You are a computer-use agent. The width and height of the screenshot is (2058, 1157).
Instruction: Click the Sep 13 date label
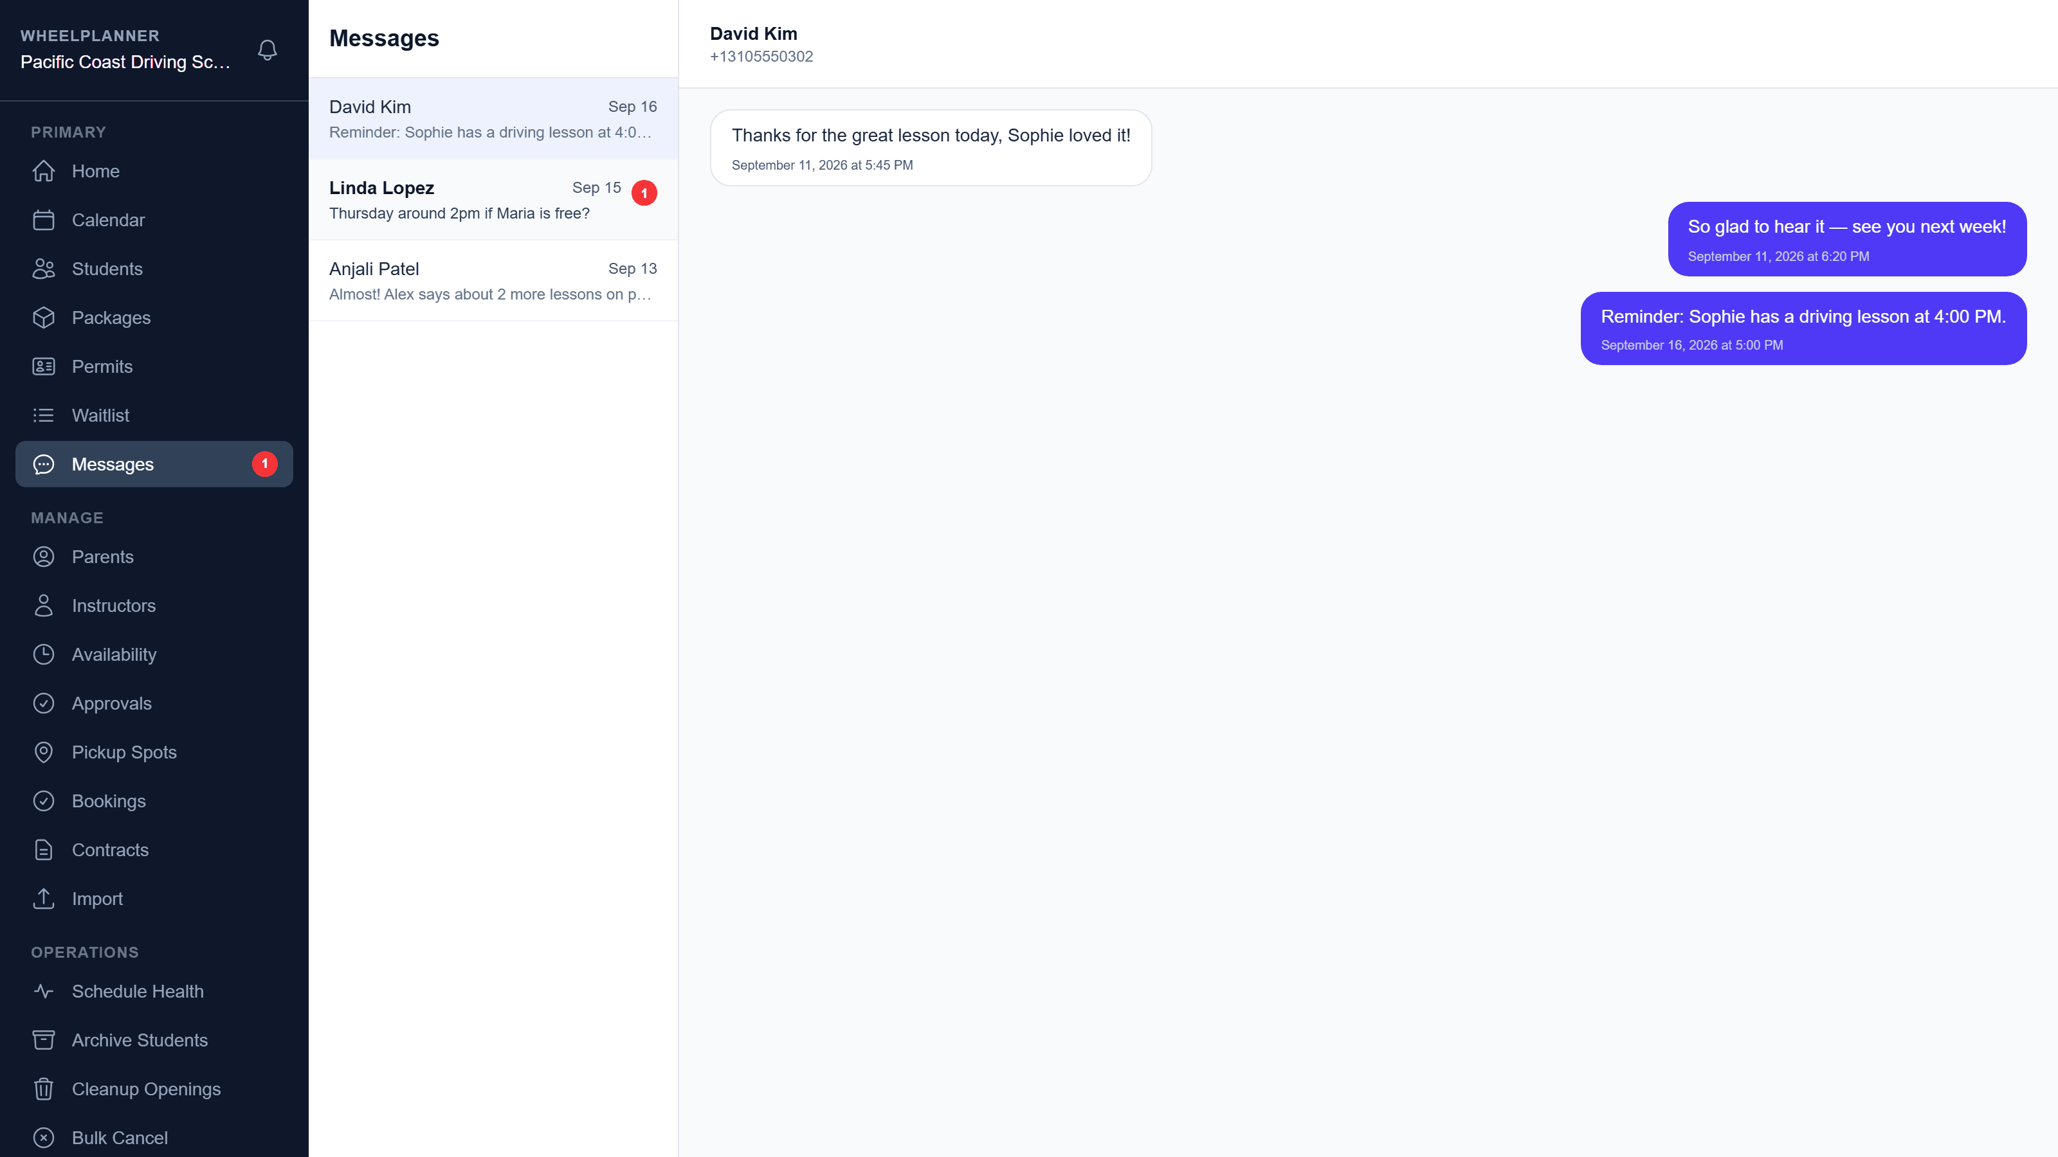coord(632,268)
